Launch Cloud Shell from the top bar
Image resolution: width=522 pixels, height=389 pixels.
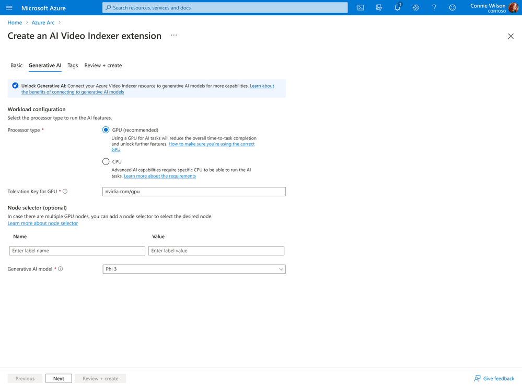tap(361, 8)
